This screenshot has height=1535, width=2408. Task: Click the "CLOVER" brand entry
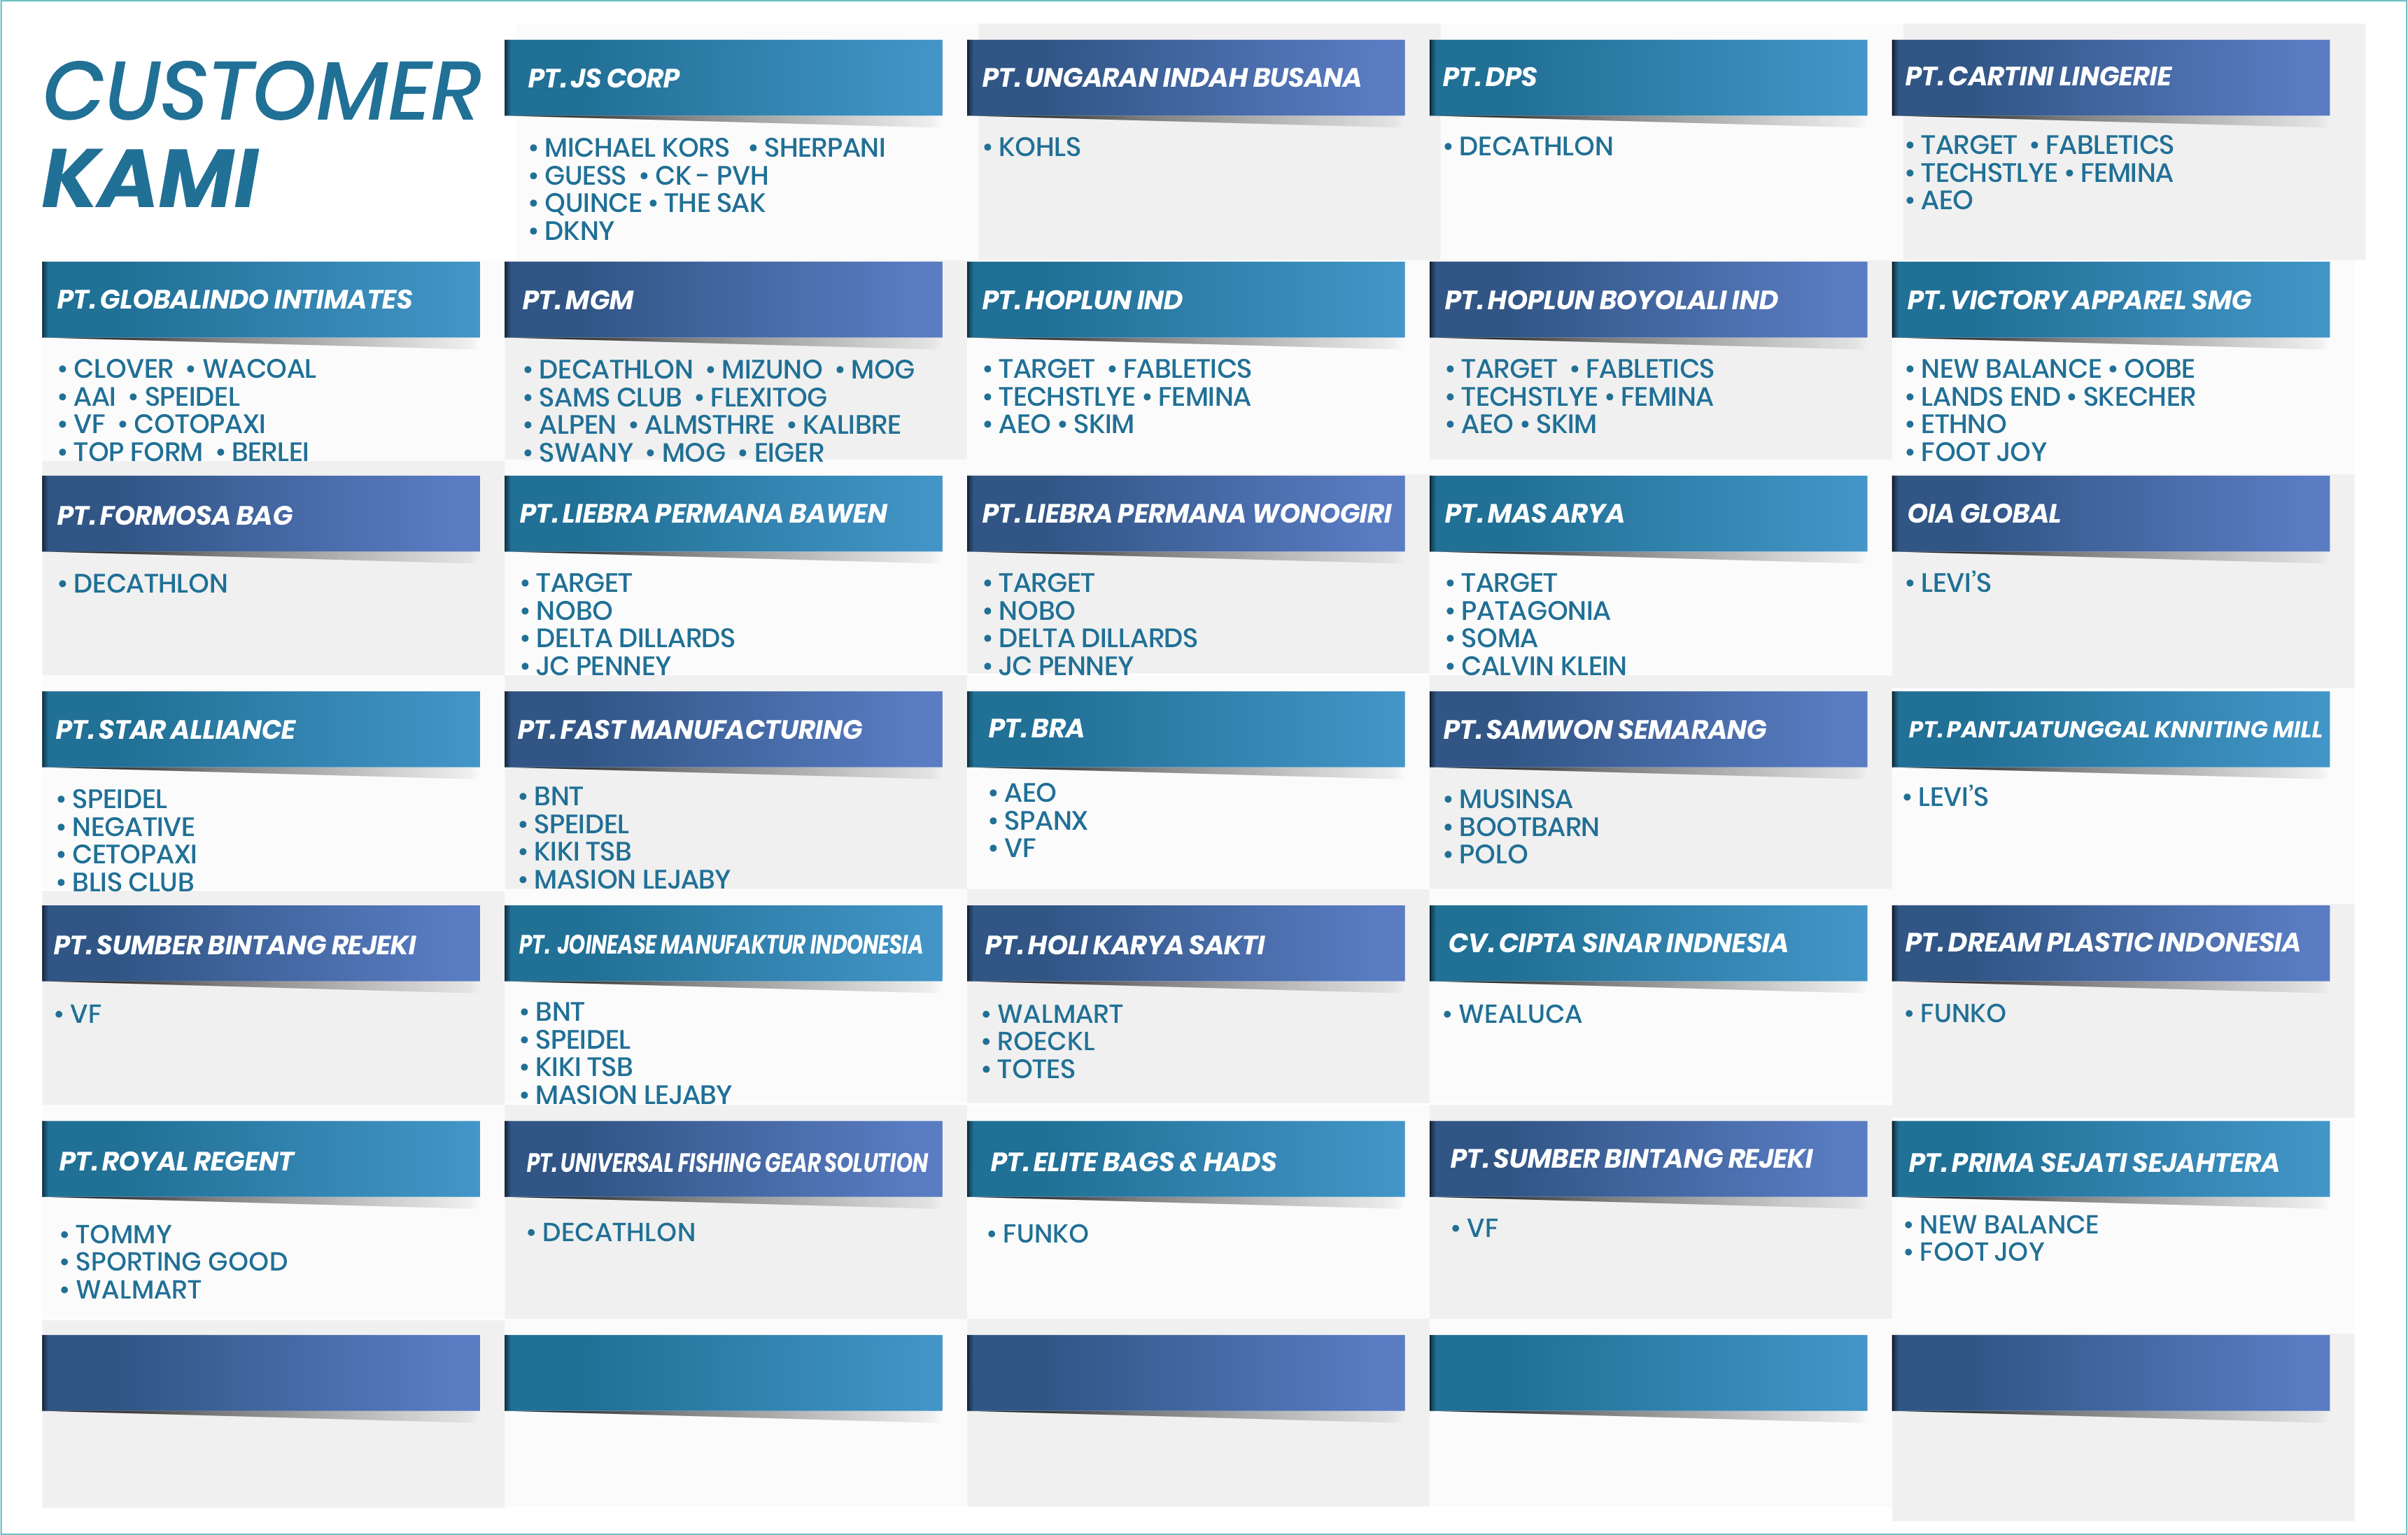[123, 369]
